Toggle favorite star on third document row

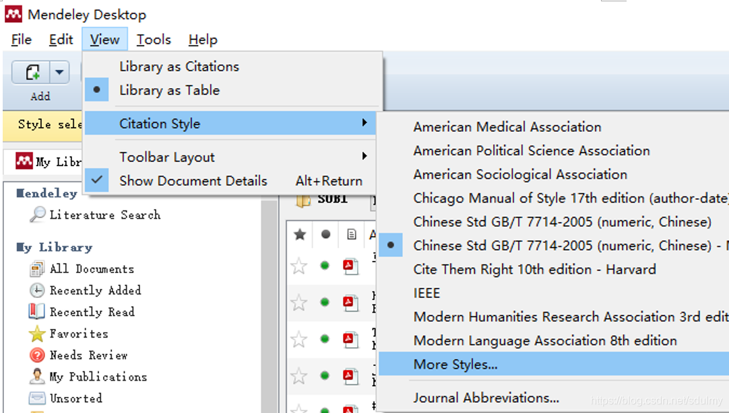(299, 340)
